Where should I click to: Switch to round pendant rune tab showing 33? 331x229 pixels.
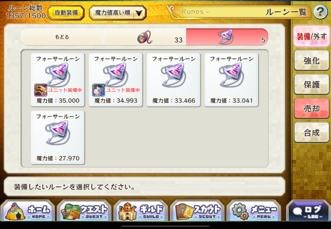point(144,37)
